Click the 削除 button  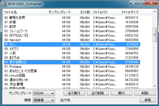[x=145, y=93]
